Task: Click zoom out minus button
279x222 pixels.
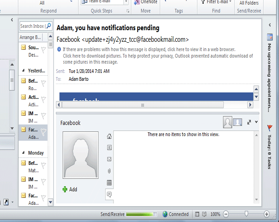Action: pos(226,214)
